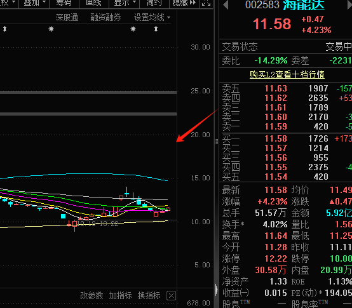Open the 融资融券 margin trading tab
Viewport: 352px width, 308px height.
105,17
